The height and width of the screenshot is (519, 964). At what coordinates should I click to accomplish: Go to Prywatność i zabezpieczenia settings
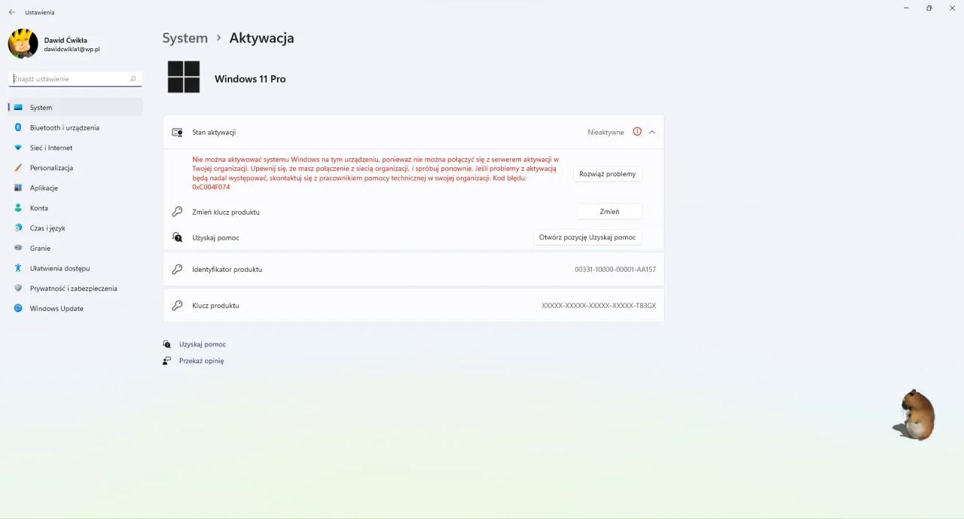click(x=75, y=289)
